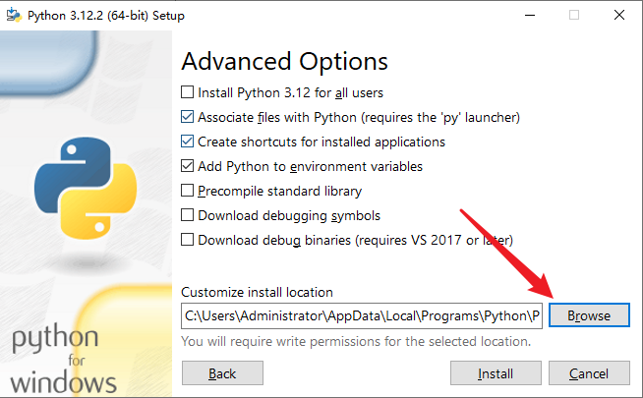Image resolution: width=643 pixels, height=398 pixels.
Task: Untick Add Python to environment variables
Action: (x=188, y=167)
